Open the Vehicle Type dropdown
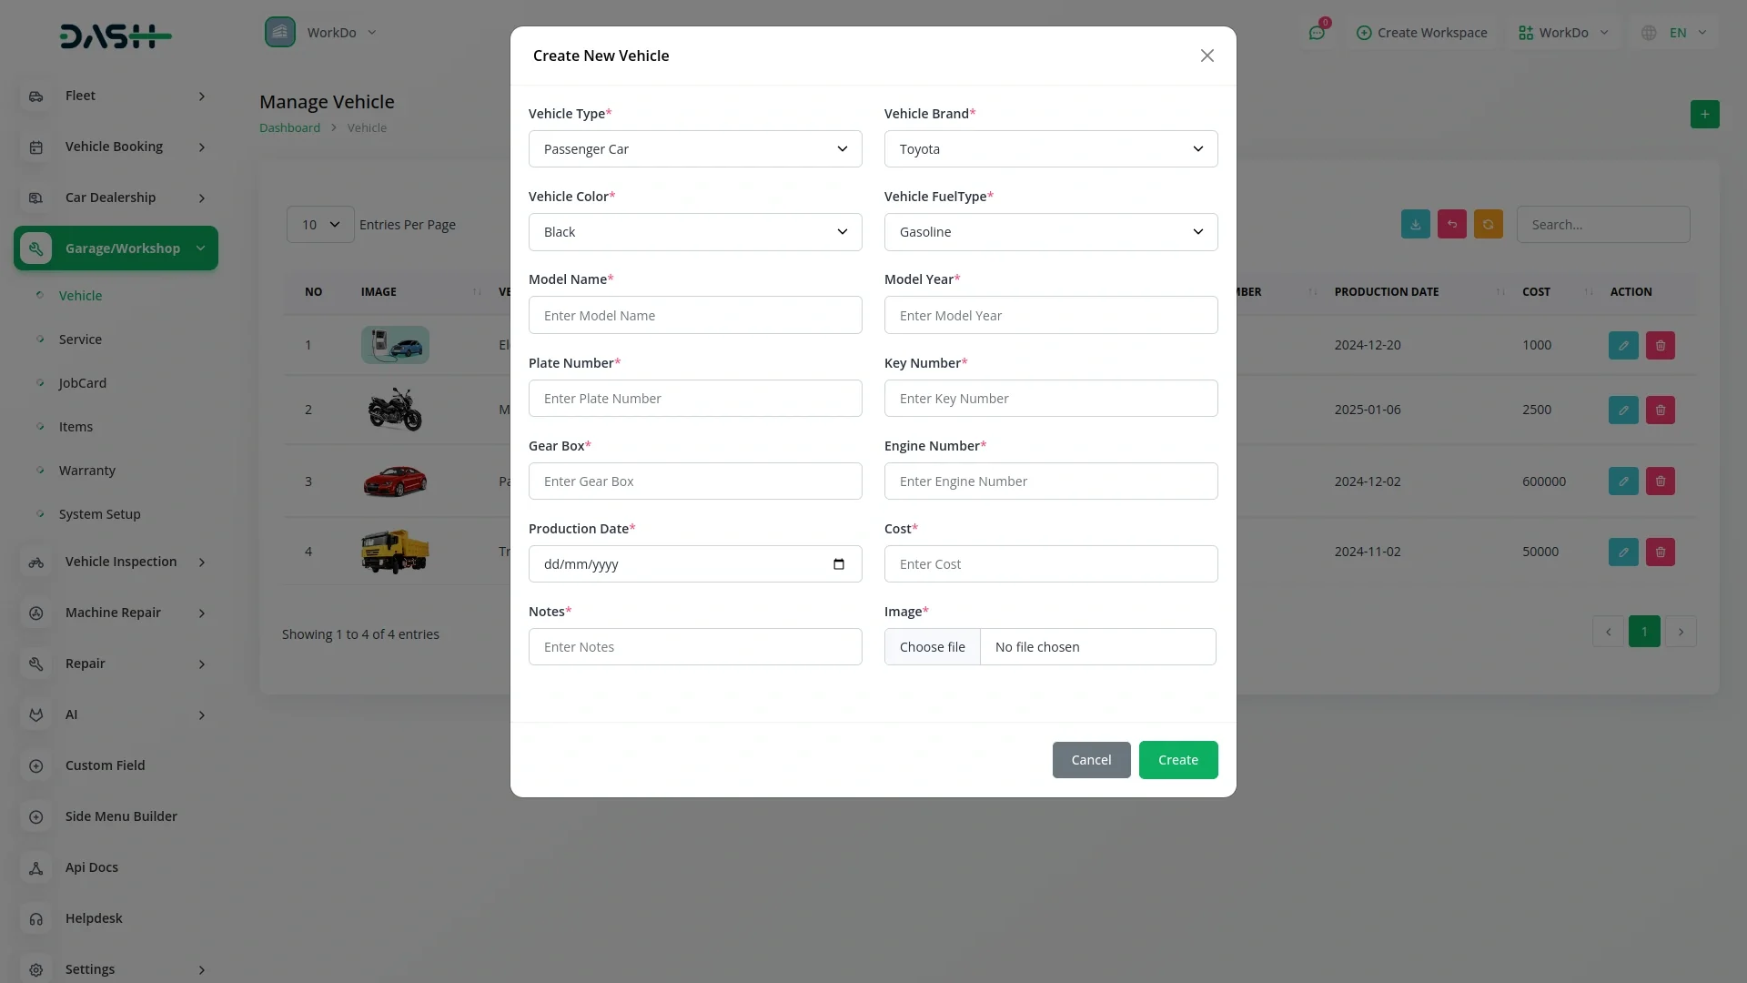1747x983 pixels. click(x=694, y=149)
